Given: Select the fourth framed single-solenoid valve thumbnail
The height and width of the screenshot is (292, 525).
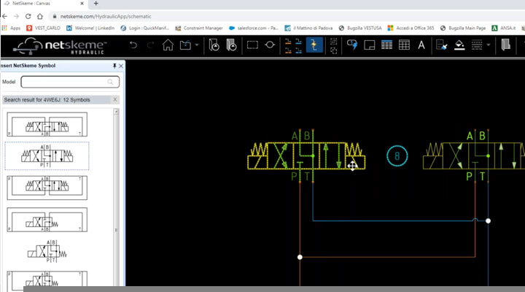Looking at the screenshot, I should click(47, 220).
